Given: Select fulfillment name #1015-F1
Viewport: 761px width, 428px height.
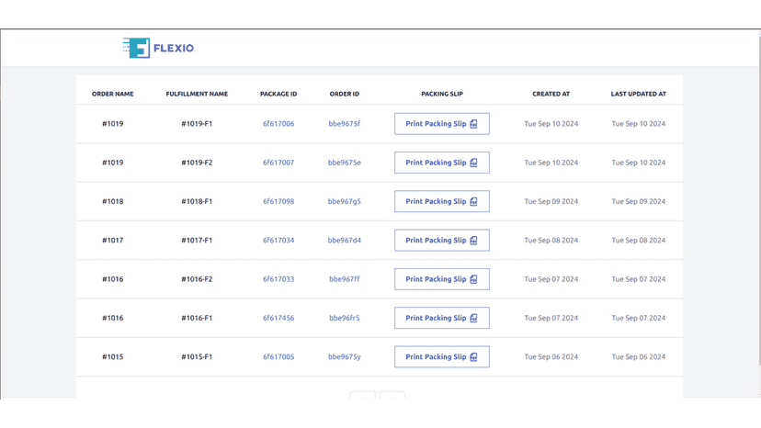Looking at the screenshot, I should 197,356.
